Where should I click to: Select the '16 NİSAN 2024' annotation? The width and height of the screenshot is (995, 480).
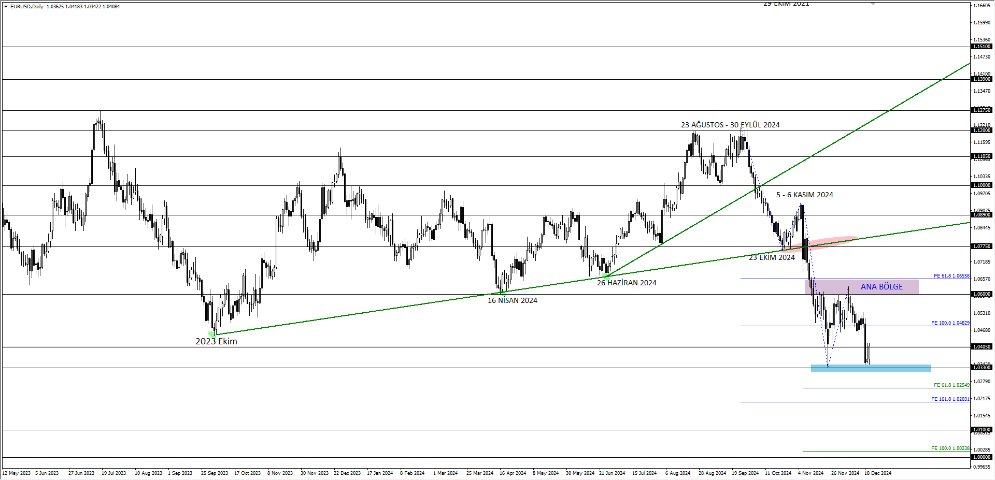click(512, 300)
